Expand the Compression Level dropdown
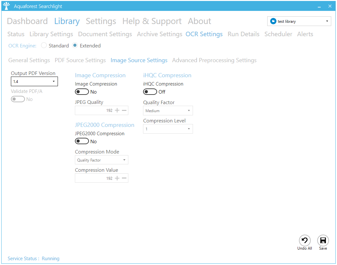The height and width of the screenshot is (265, 337). pos(168,129)
